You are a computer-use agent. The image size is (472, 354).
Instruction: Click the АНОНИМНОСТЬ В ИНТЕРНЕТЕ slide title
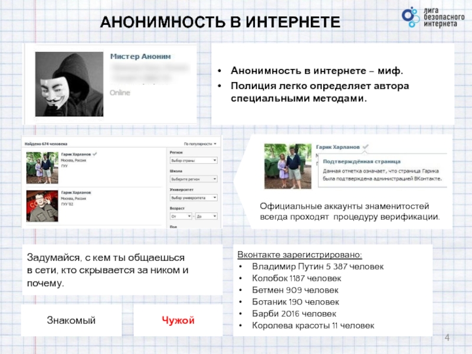(220, 22)
